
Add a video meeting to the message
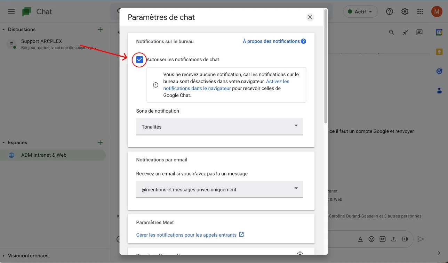pos(405,239)
